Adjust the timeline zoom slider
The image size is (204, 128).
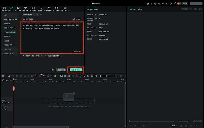pos(107,76)
